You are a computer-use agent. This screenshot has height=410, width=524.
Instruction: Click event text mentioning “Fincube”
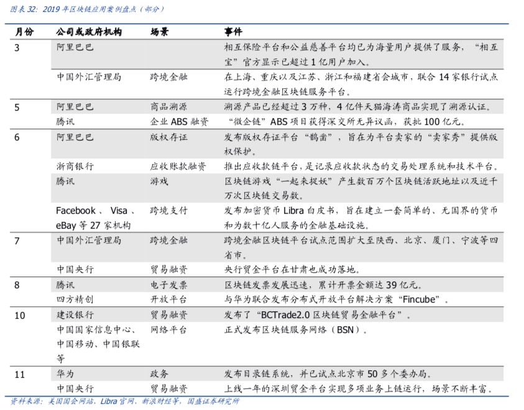click(x=336, y=299)
